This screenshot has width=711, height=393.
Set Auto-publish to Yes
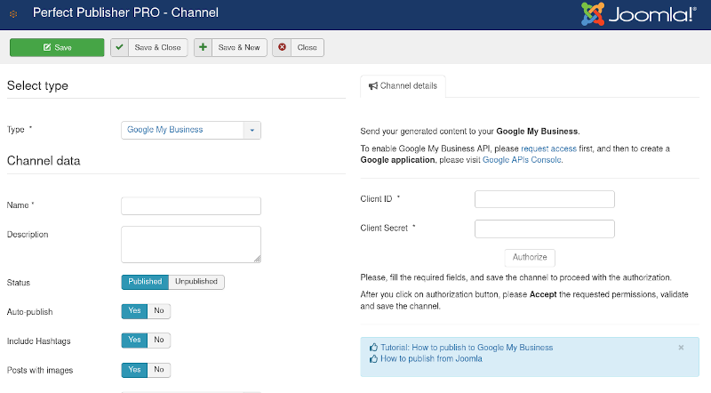coord(134,311)
